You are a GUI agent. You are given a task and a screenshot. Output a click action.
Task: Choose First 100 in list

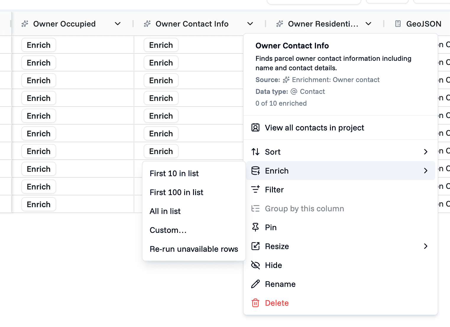[194, 192]
